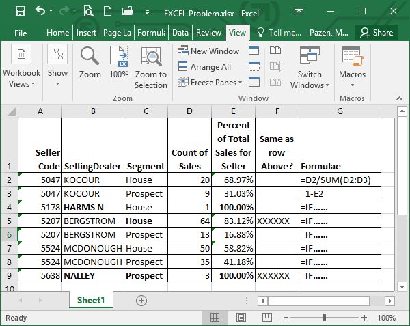This screenshot has height=326, width=410.
Task: Click Arrange All windows
Action: click(x=204, y=67)
